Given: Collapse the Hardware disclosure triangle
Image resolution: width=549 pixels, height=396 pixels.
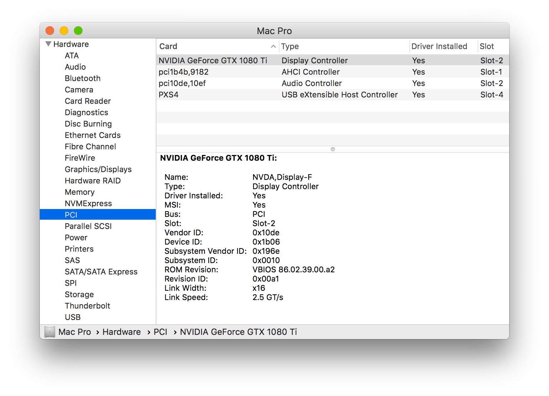Looking at the screenshot, I should click(x=48, y=44).
